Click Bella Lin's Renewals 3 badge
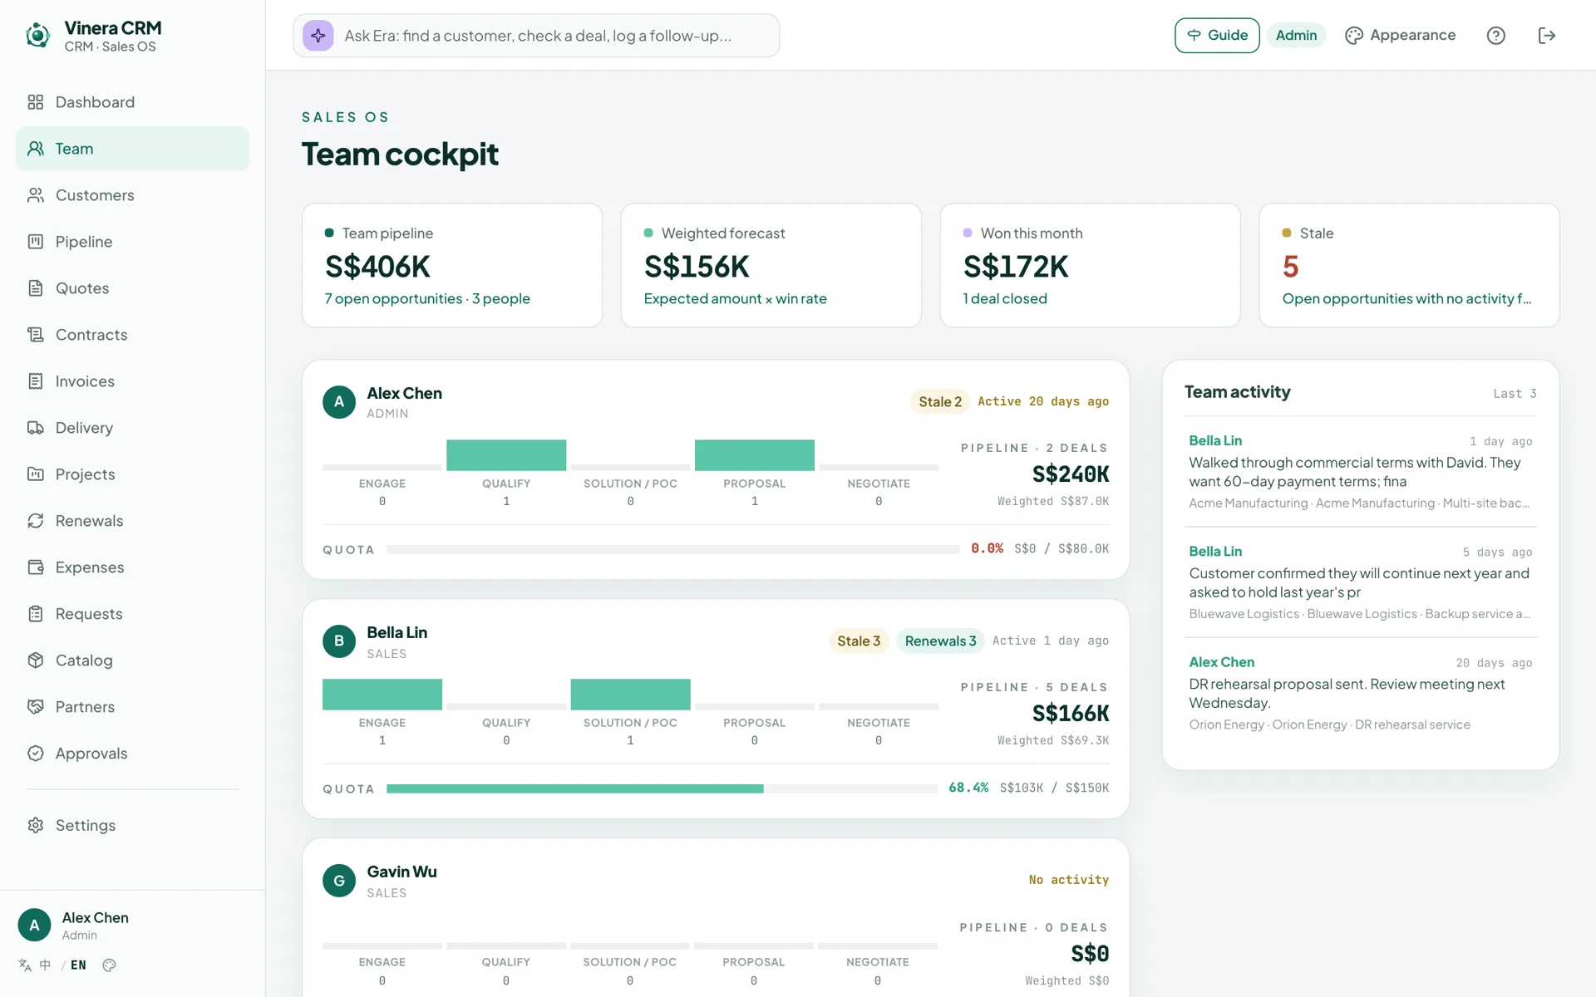Image resolution: width=1596 pixels, height=997 pixels. pyautogui.click(x=940, y=641)
